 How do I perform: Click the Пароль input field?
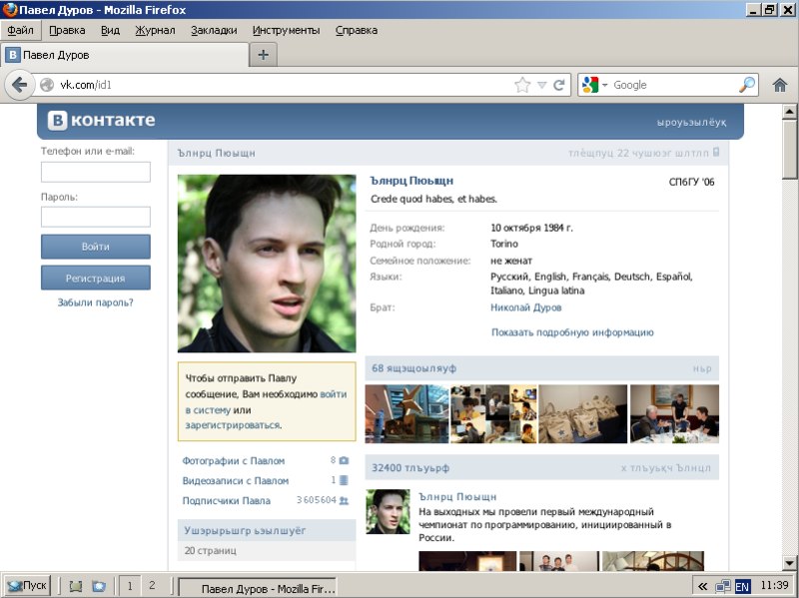click(95, 217)
